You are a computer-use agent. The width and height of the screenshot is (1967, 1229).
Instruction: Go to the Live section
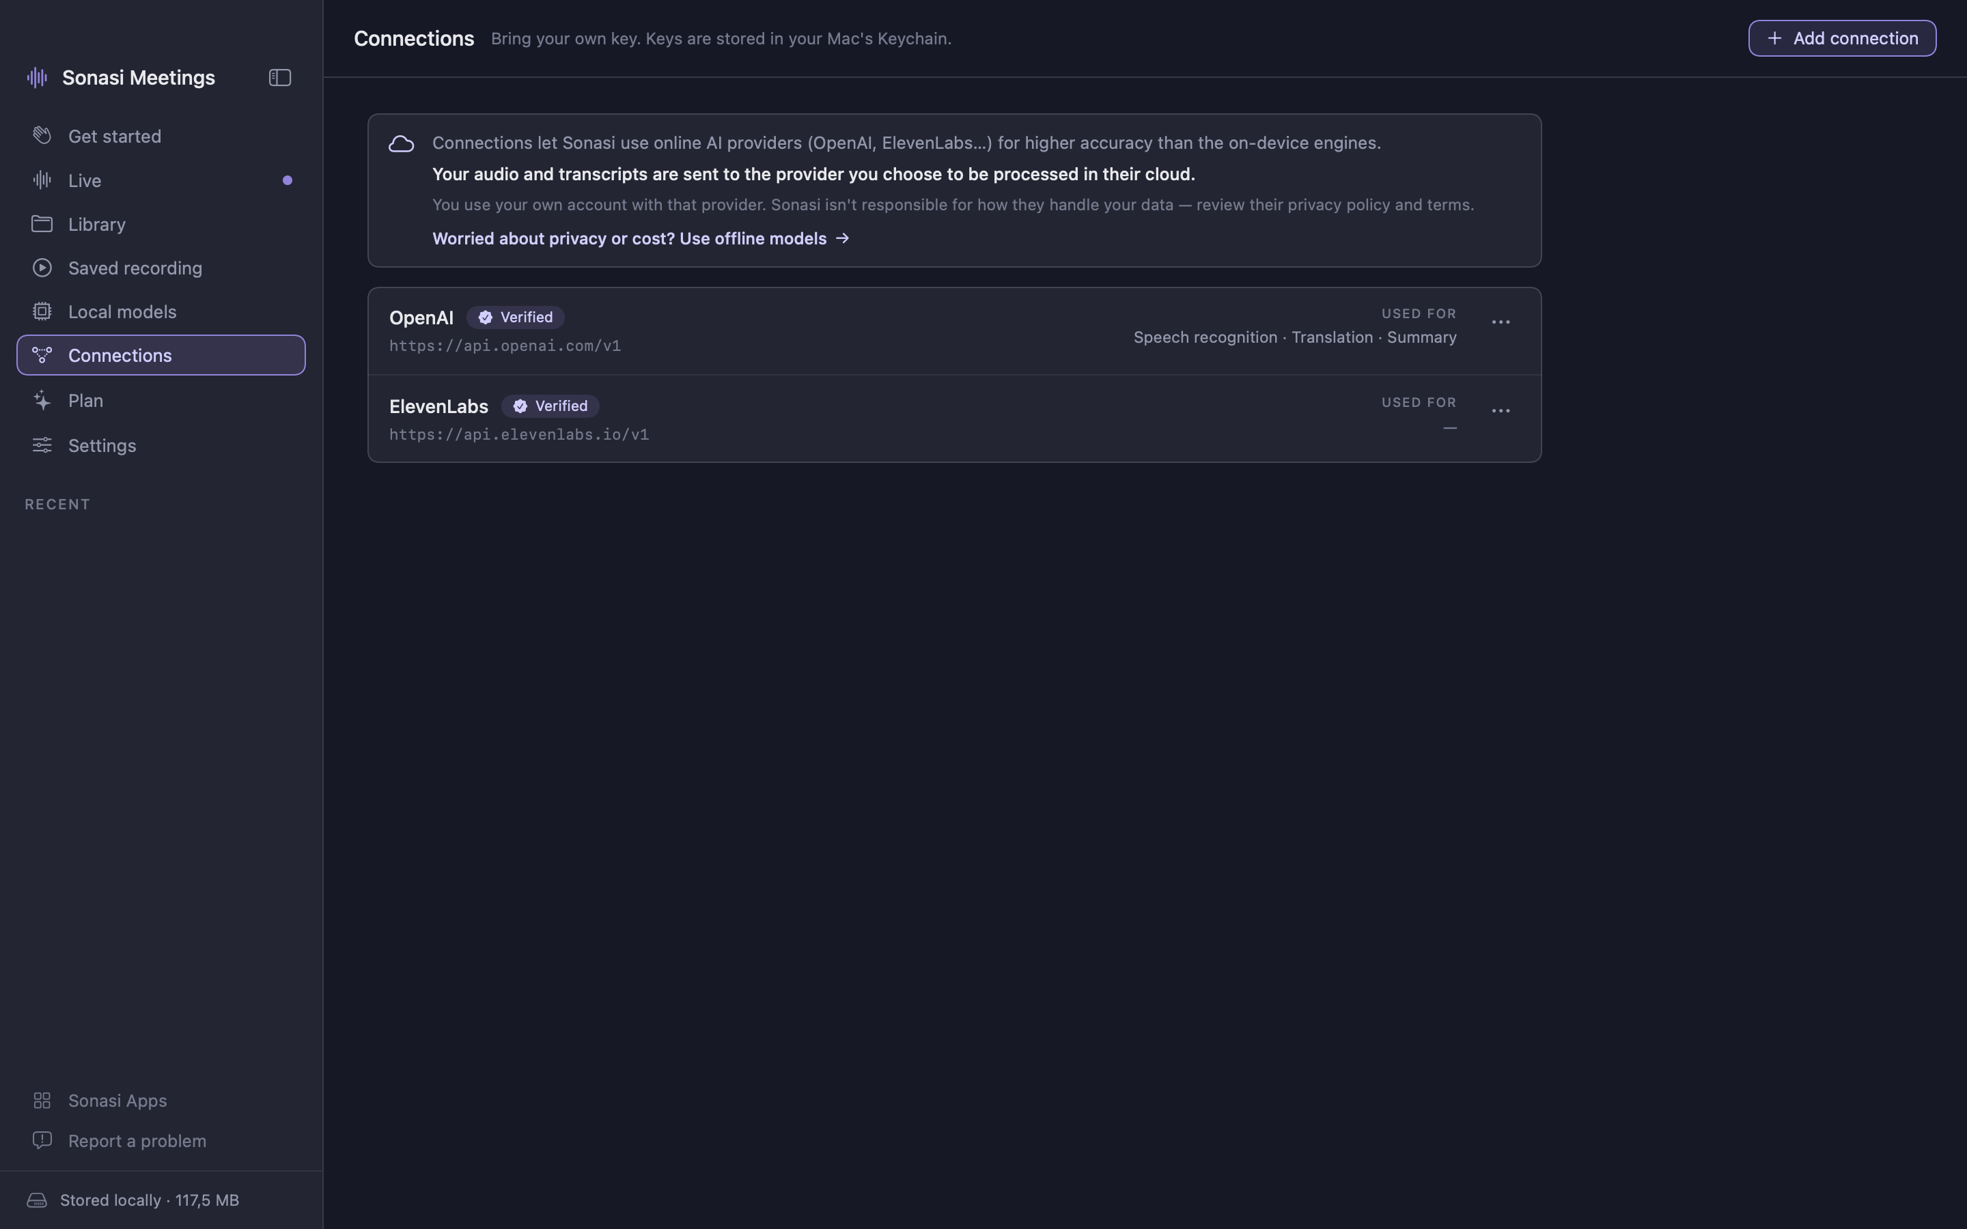(161, 180)
